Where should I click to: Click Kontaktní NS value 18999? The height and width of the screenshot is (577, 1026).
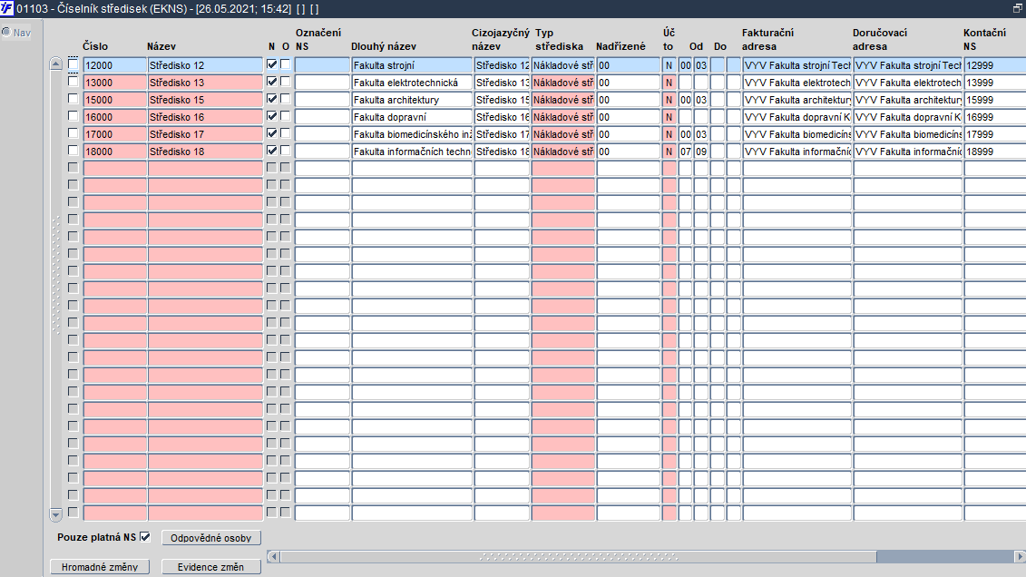(994, 152)
